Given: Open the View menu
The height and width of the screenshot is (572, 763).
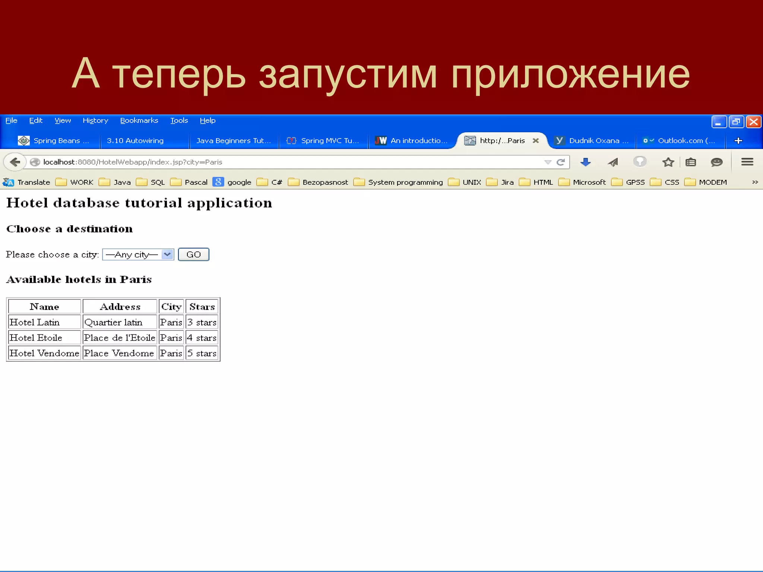Looking at the screenshot, I should [63, 120].
